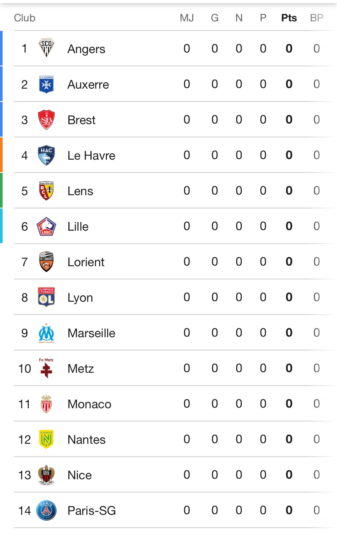Screen dimensions: 337x535
Task: Click the Brest club crest
Action: pyautogui.click(x=46, y=120)
